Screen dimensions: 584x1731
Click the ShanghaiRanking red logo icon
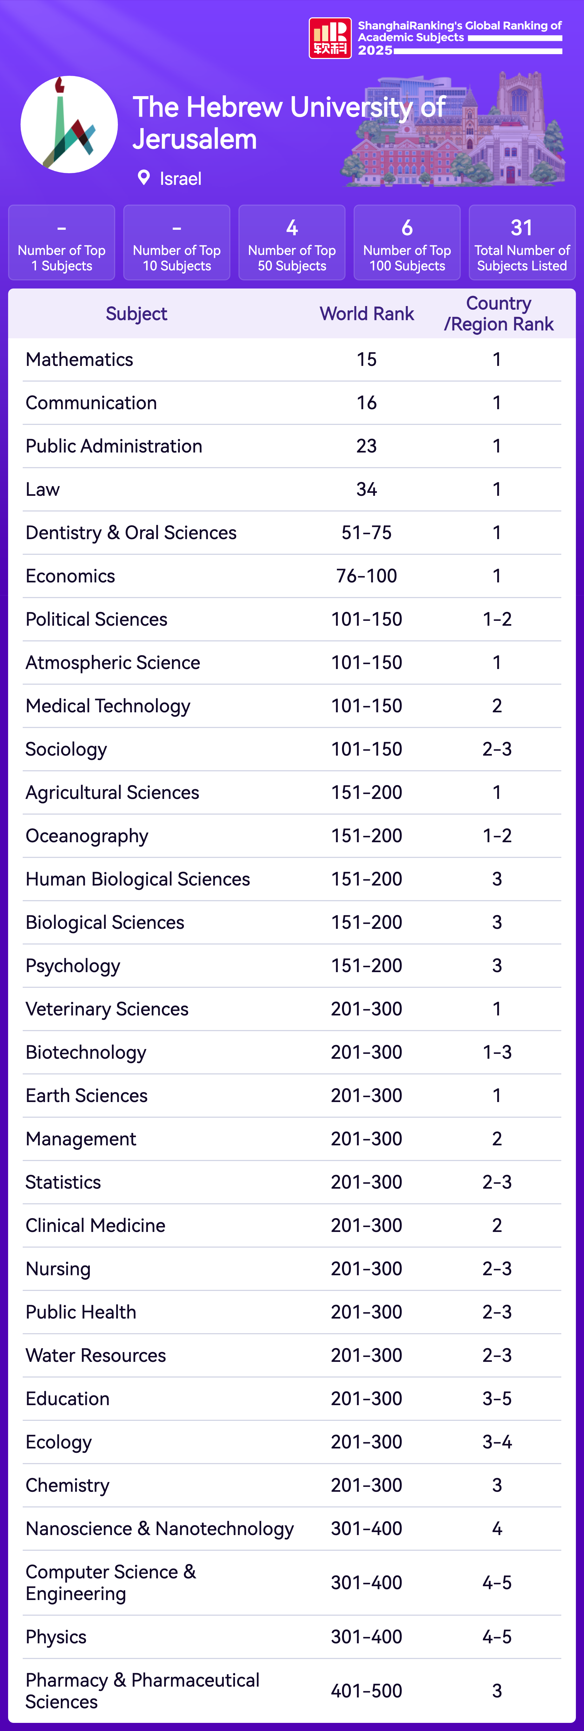330,38
